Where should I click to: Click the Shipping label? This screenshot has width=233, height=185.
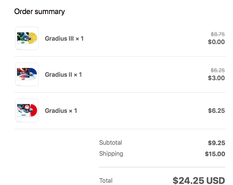click(x=111, y=154)
